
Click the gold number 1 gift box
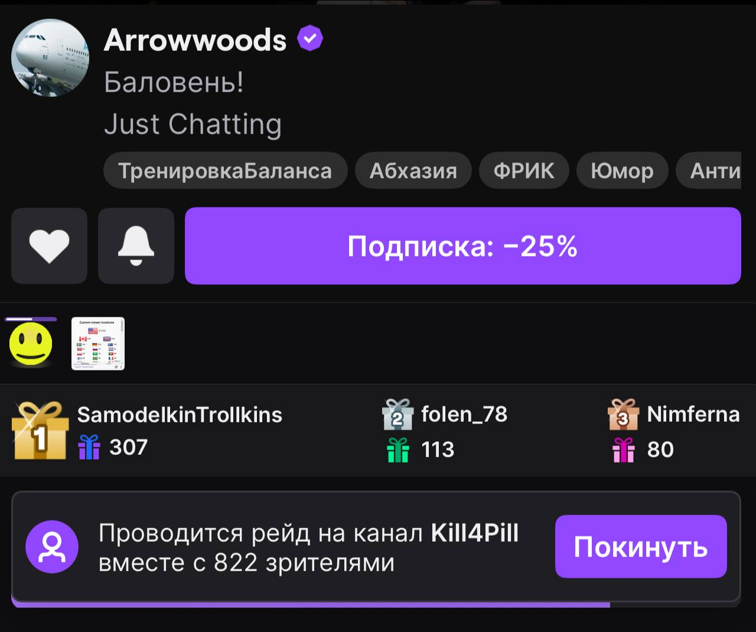tap(40, 431)
